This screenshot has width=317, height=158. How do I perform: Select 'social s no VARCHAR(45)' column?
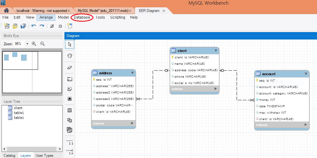(195, 83)
